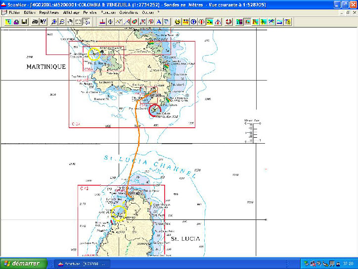Open the Fichier menu
This screenshot has width=358, height=269.
(15, 11)
